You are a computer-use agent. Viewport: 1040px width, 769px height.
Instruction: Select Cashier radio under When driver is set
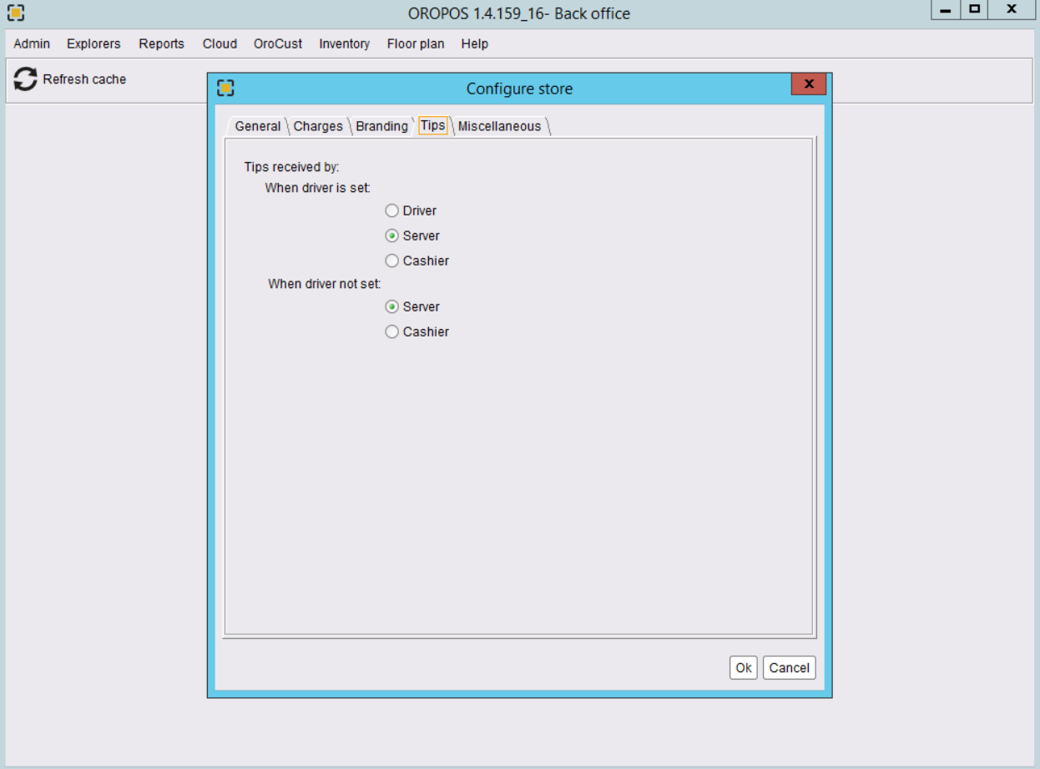[391, 261]
